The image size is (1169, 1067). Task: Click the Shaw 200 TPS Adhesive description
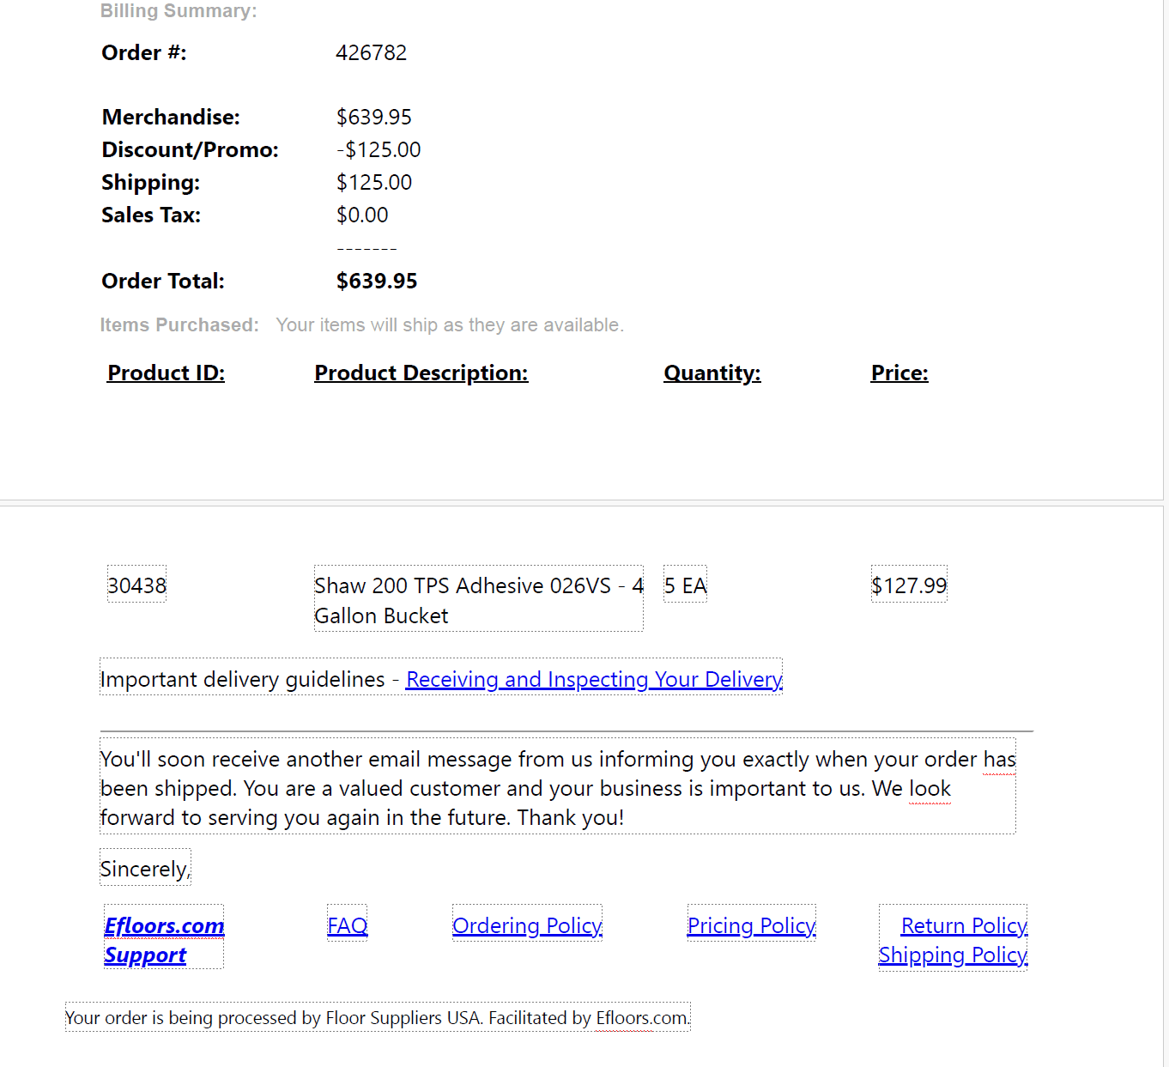[x=479, y=600]
